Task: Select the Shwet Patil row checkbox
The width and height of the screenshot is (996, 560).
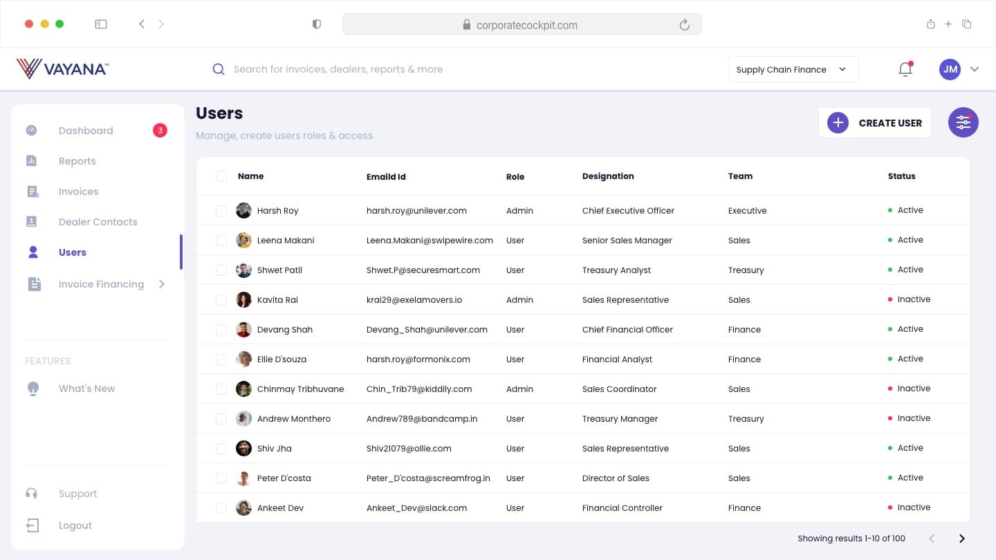Action: click(x=221, y=270)
